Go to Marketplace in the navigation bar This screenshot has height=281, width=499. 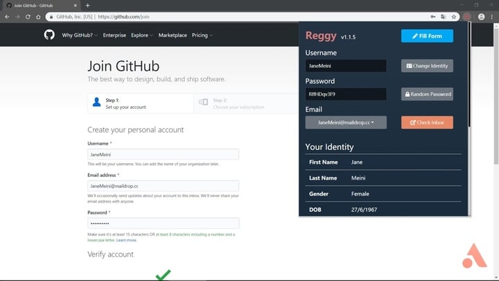click(x=172, y=35)
